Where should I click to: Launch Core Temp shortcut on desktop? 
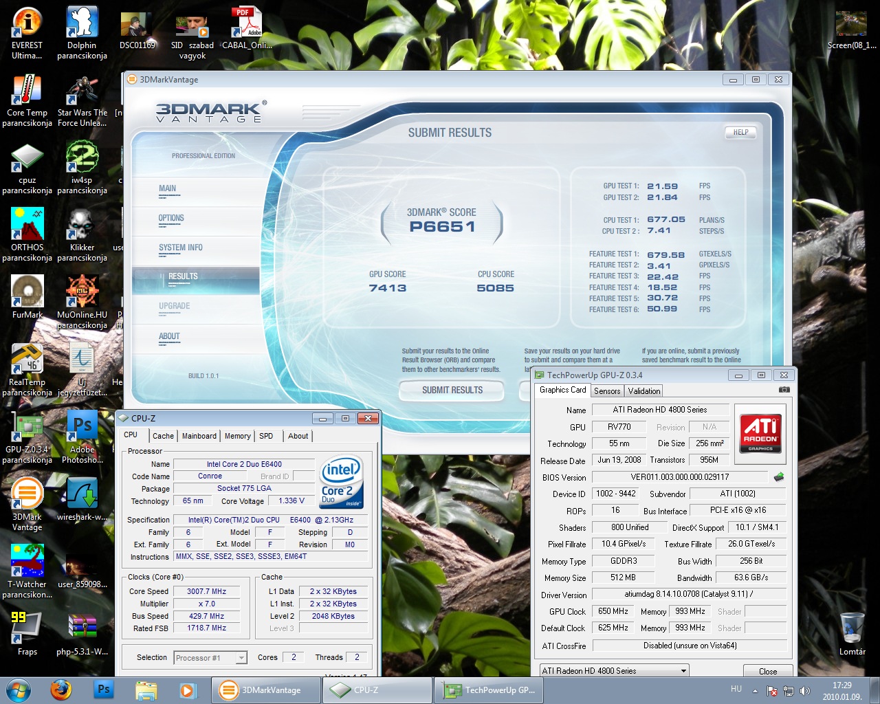(x=27, y=100)
